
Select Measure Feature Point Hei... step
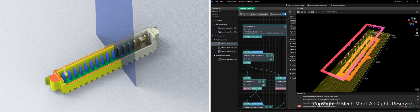click(x=228, y=59)
